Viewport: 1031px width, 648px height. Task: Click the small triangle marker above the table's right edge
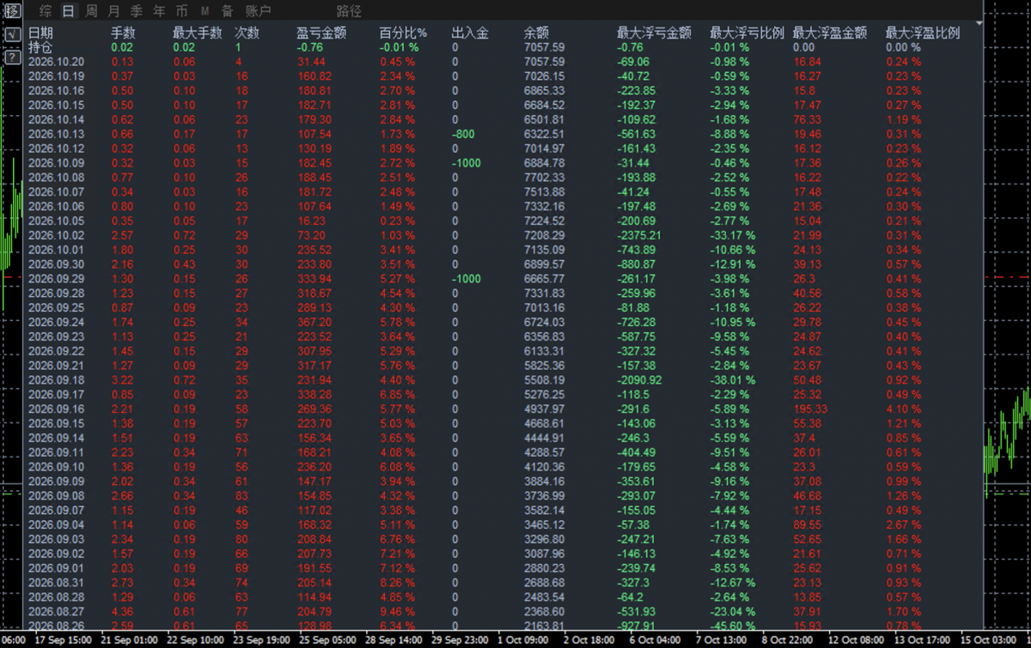[979, 22]
